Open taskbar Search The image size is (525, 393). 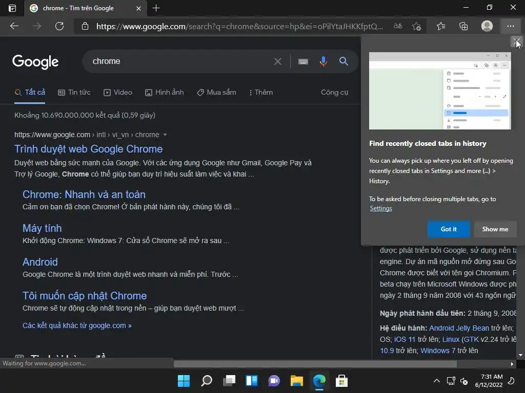207,381
